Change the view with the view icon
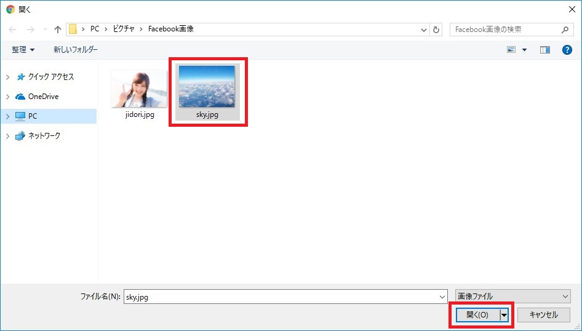This screenshot has width=582, height=331. coord(511,50)
